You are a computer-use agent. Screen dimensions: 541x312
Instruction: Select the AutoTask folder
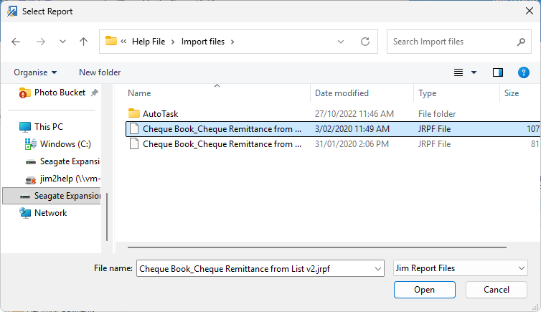point(161,114)
